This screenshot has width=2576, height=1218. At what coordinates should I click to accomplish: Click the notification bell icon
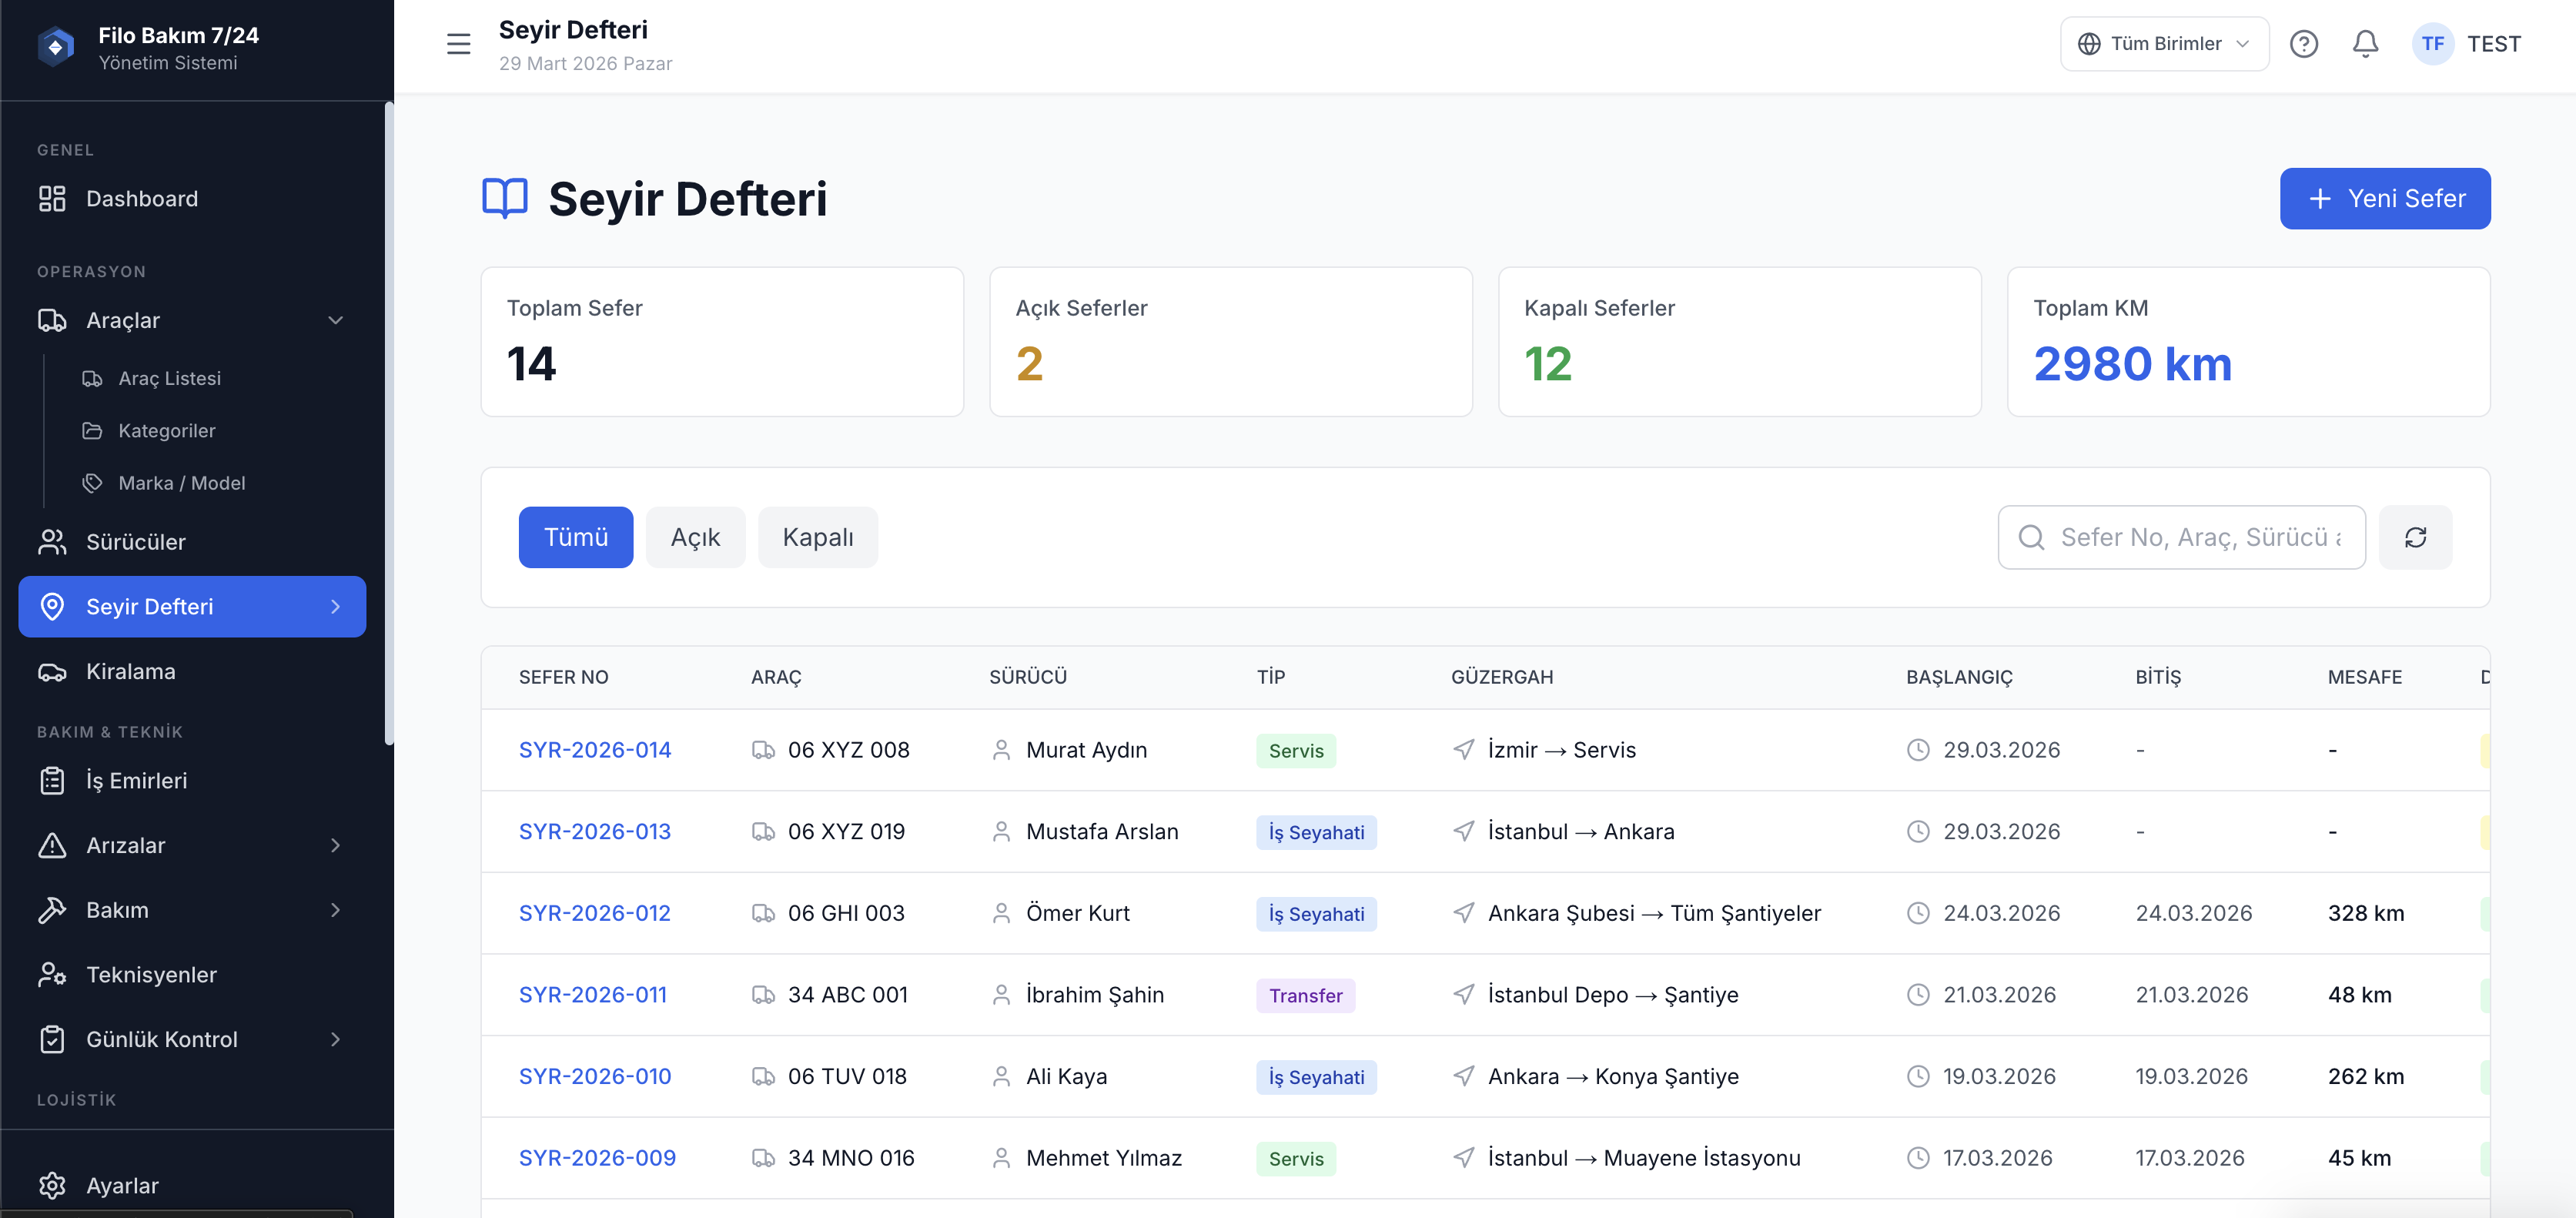[2364, 44]
